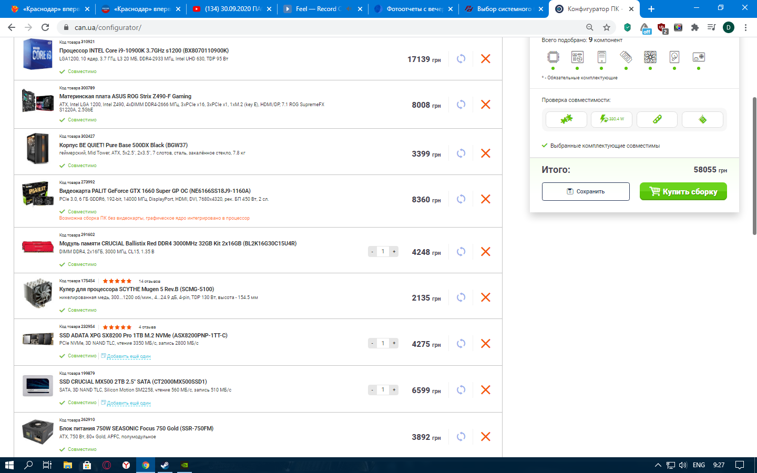Click quantity field for Crucial Ballistix memory
This screenshot has height=473, width=757.
tap(383, 252)
